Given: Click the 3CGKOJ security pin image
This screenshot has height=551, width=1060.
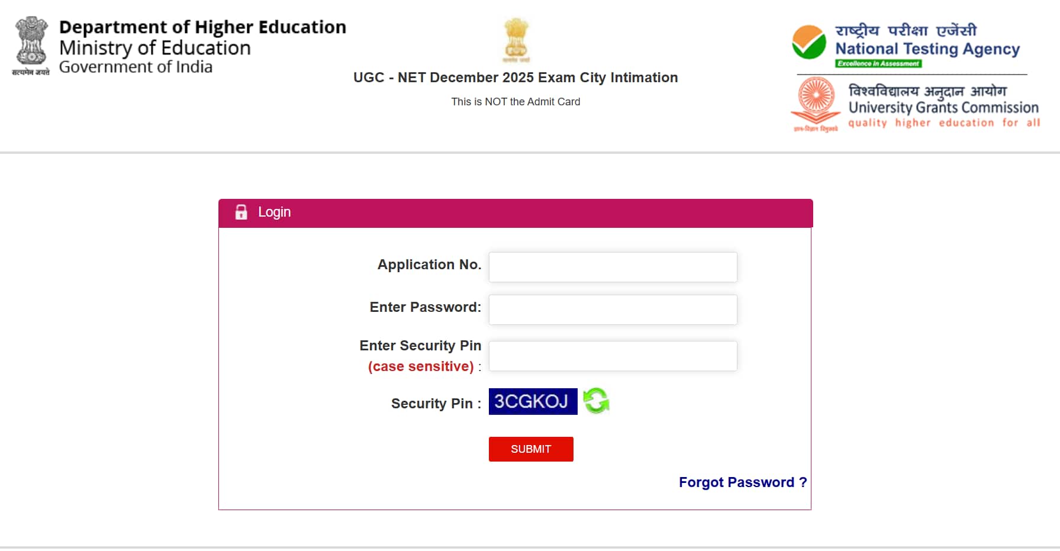Looking at the screenshot, I should (532, 401).
